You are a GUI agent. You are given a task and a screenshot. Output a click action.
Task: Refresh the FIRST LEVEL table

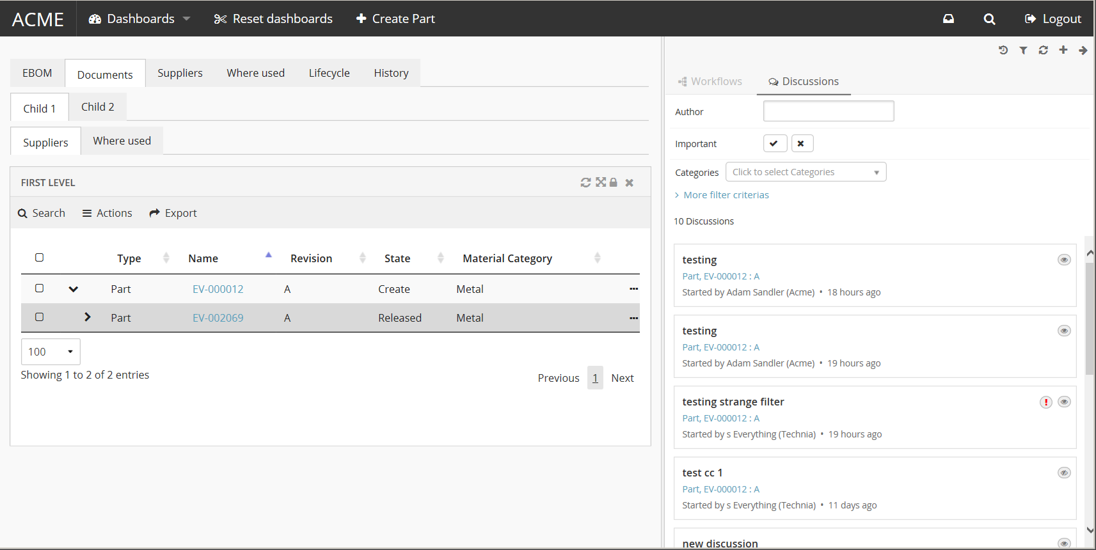tap(585, 182)
